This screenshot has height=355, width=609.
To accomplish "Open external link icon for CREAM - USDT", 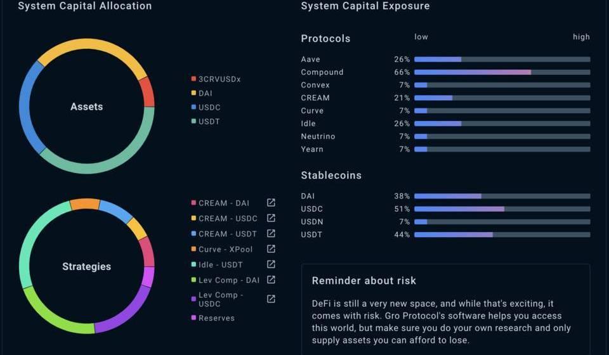I will (x=271, y=234).
